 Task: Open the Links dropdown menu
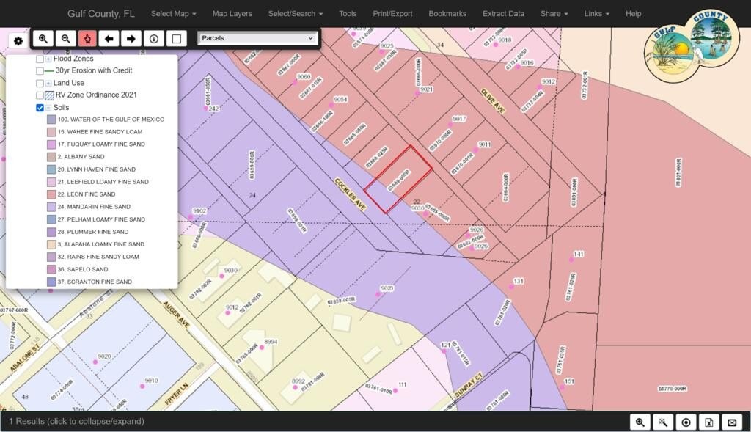pyautogui.click(x=597, y=14)
